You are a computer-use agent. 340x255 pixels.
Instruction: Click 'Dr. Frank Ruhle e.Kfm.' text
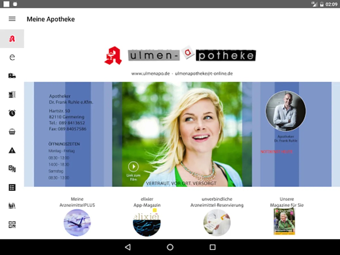point(71,102)
